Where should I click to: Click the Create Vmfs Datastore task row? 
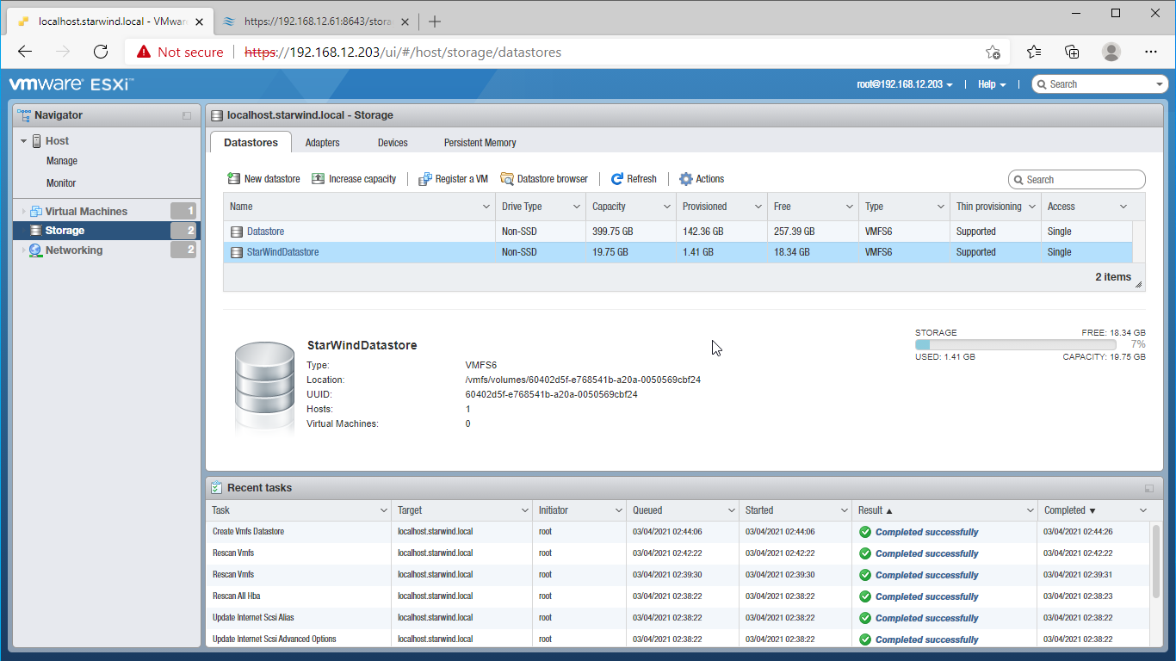click(x=677, y=532)
